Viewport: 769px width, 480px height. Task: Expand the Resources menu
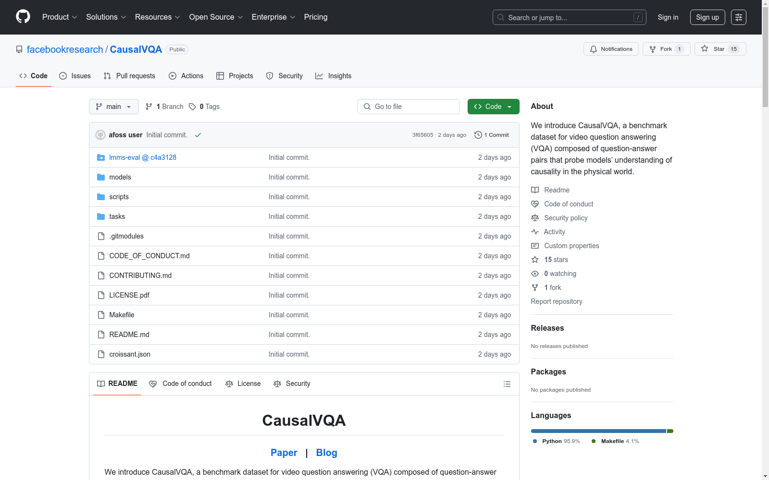click(x=158, y=17)
